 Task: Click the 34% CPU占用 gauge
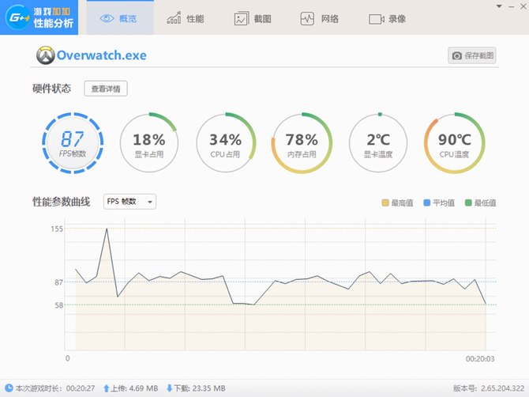(225, 143)
